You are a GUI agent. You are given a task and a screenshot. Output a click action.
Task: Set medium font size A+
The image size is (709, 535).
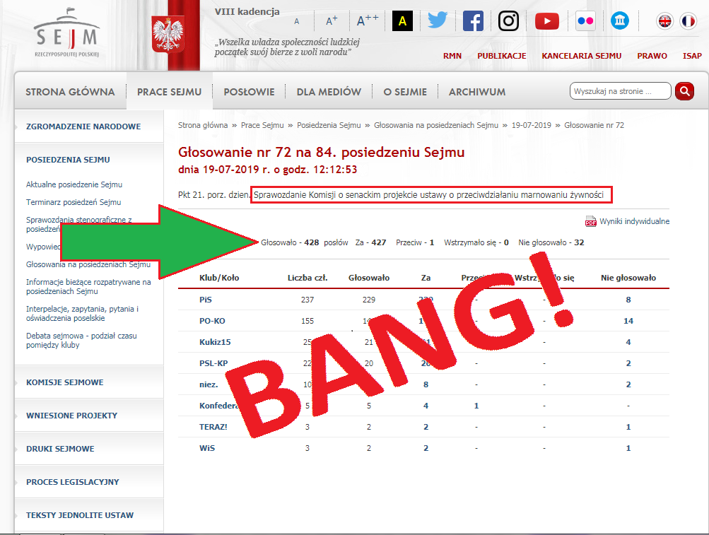(x=332, y=21)
